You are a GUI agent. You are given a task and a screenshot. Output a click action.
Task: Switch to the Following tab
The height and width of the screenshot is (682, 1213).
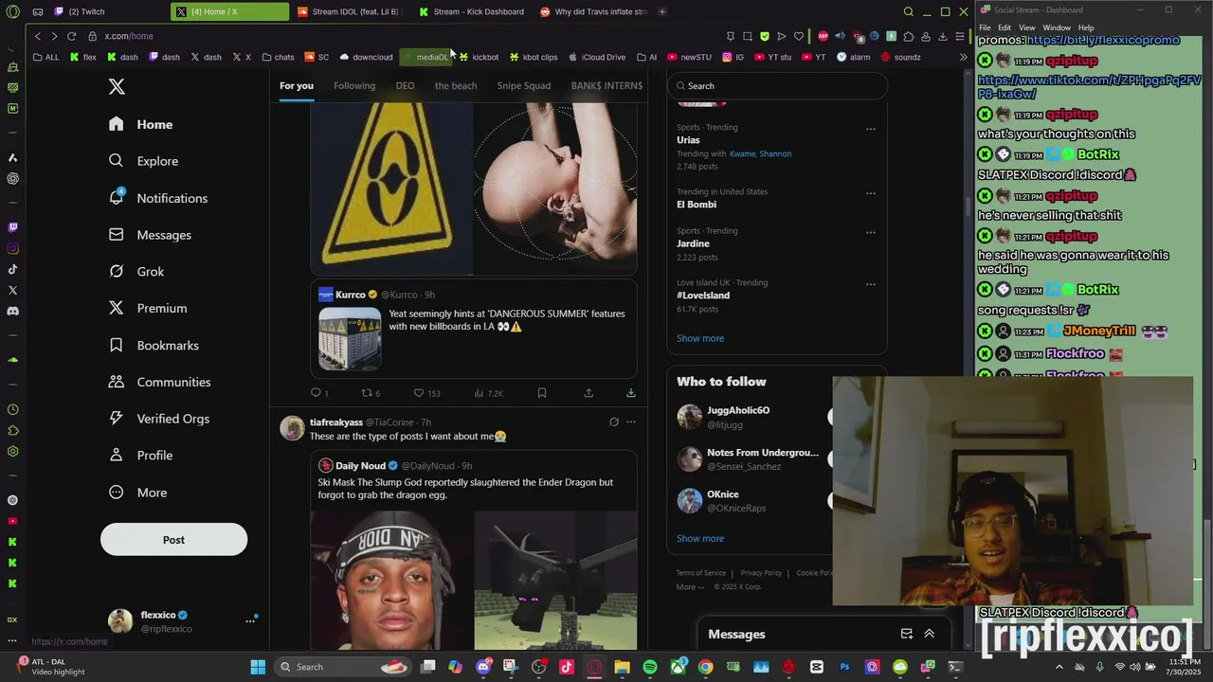click(354, 85)
